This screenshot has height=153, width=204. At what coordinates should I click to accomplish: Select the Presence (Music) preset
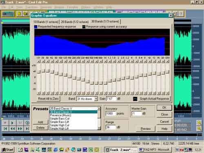pos(73,115)
